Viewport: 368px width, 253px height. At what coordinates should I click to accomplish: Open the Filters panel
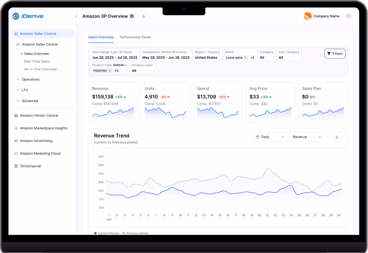(x=334, y=53)
